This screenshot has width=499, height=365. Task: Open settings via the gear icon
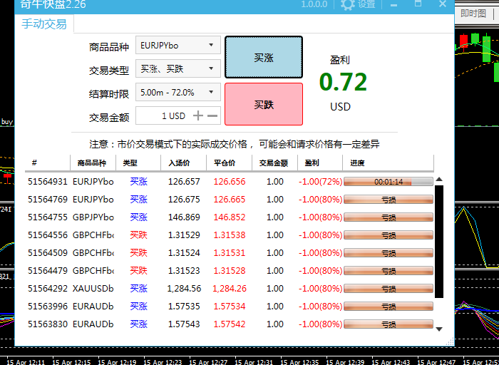tap(348, 5)
